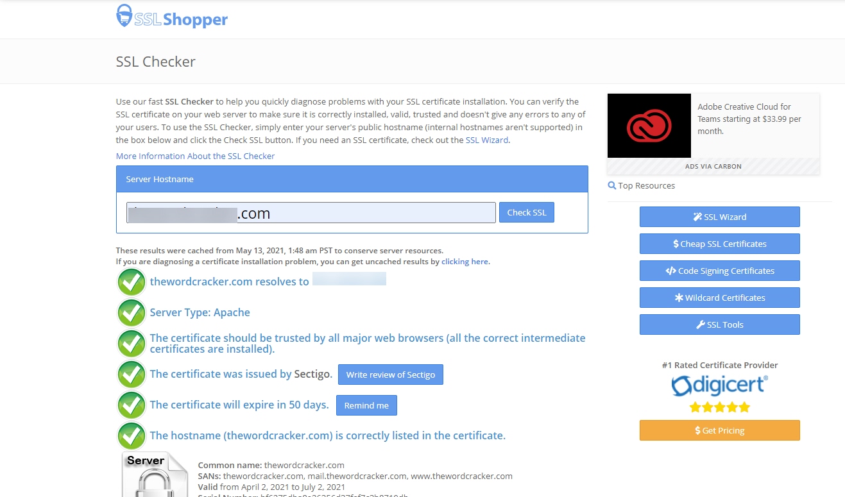Click 'Common name: thewordcracker.com' line
Viewport: 845px width, 497px height.
[271, 465]
